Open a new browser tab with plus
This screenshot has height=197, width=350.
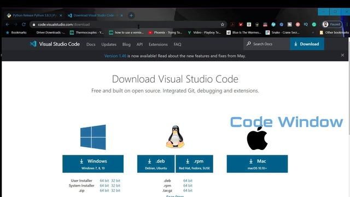tap(131, 15)
